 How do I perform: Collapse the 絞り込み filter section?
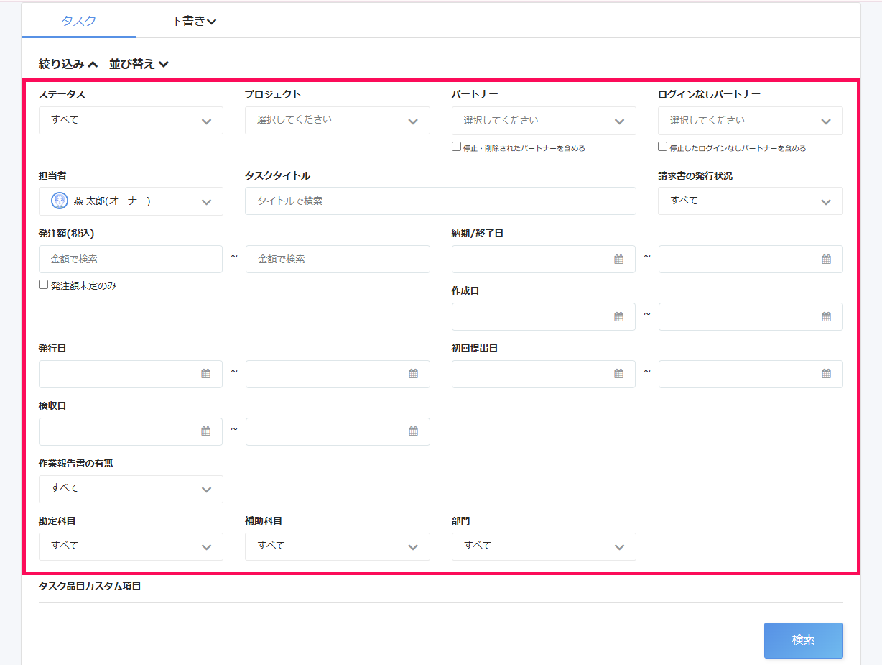pyautogui.click(x=67, y=63)
